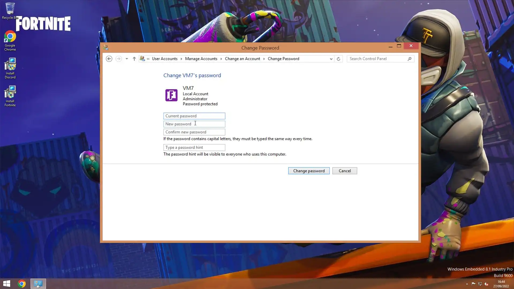Screen dimensions: 514x289
Task: Open the Windows Start button
Action: click(7, 284)
